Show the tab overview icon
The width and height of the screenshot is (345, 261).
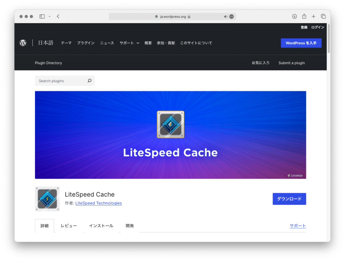coord(323,17)
